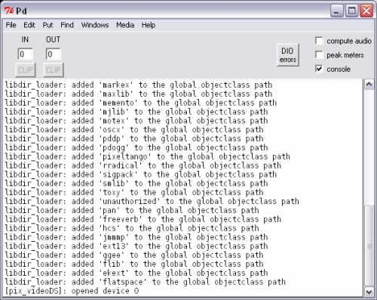
Task: Click the console line mentioning 'pdogg'
Action: pyautogui.click(x=136, y=147)
